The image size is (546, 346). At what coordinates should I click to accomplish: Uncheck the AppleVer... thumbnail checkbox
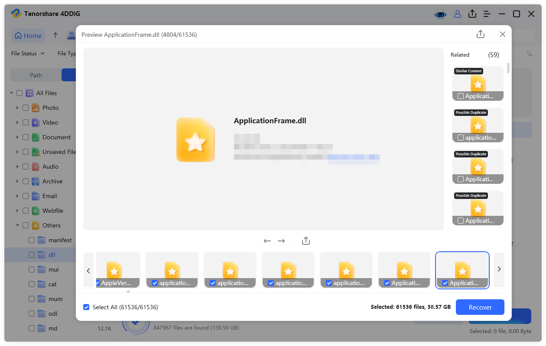97,283
